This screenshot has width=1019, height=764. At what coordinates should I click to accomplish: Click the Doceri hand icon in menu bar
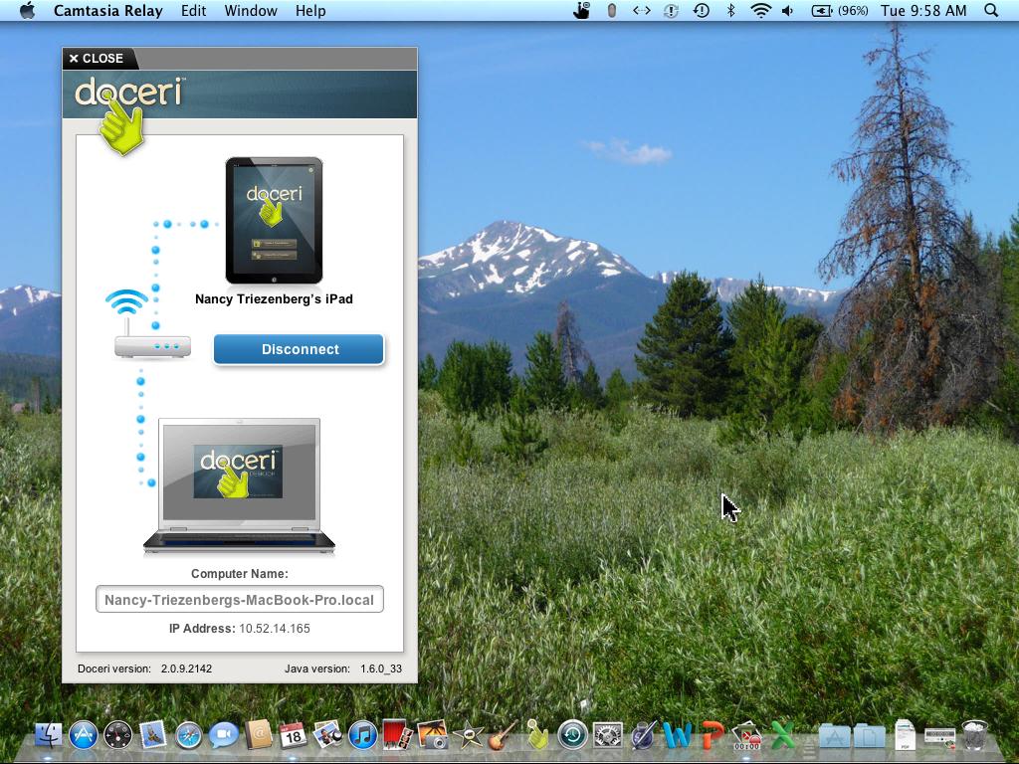point(581,10)
